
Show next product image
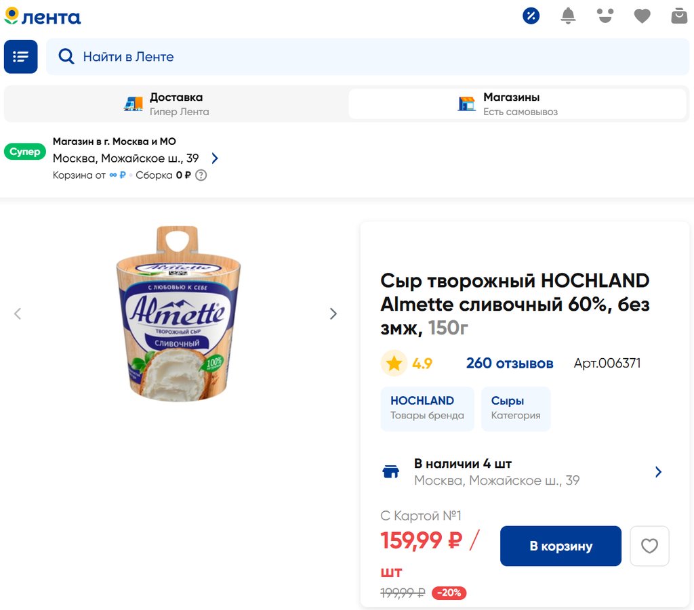coord(333,314)
